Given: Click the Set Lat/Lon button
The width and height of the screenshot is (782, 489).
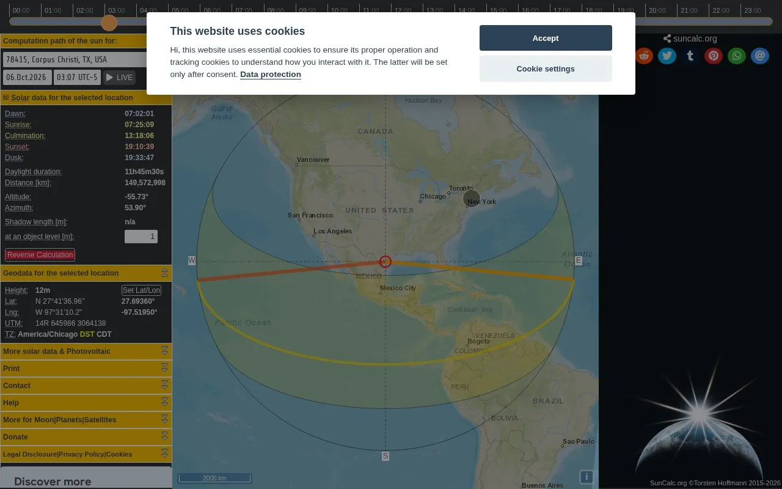Looking at the screenshot, I should point(141,290).
